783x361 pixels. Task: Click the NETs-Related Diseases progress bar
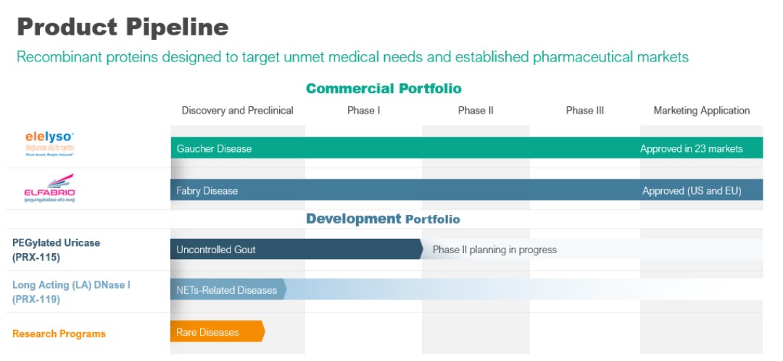click(x=228, y=290)
